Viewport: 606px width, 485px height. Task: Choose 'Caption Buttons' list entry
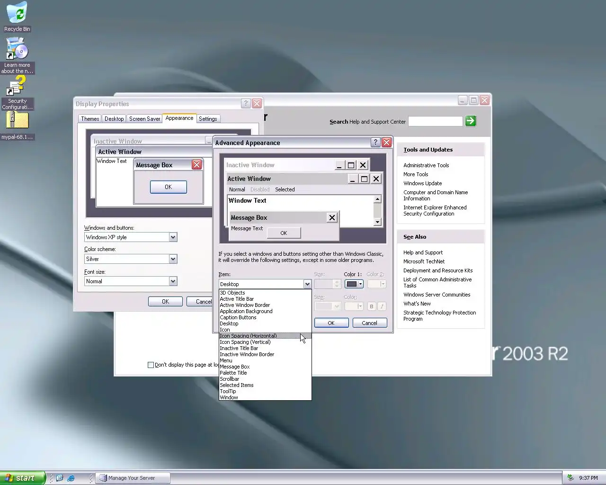(265, 317)
